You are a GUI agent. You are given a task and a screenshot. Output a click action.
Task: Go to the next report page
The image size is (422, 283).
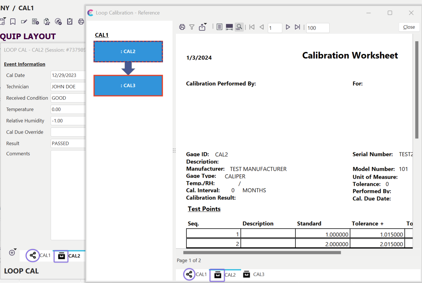288,27
